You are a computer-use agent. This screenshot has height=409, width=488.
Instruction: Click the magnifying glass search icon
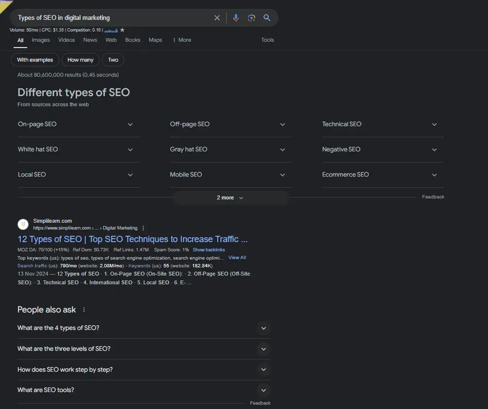267,18
